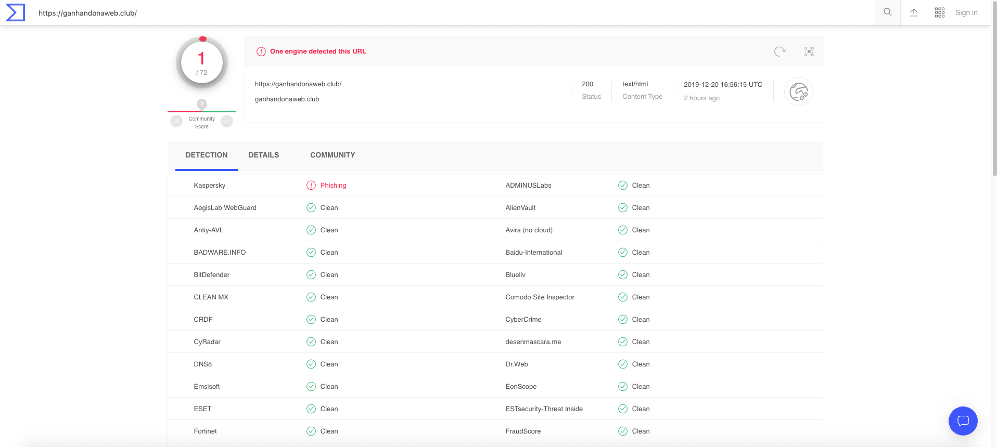Open the graph relationship icon

[809, 51]
